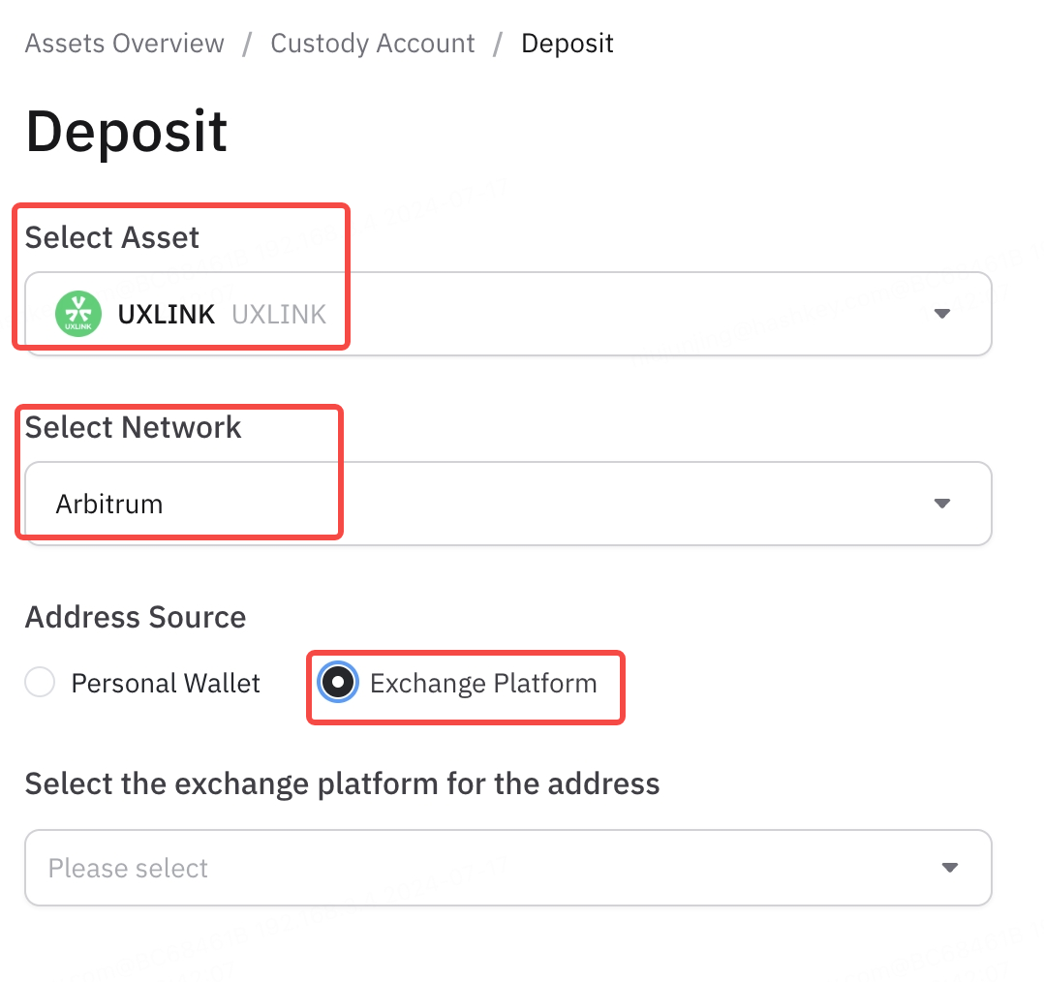Click the Address Source label
The height and width of the screenshot is (982, 1044).
[x=136, y=617]
